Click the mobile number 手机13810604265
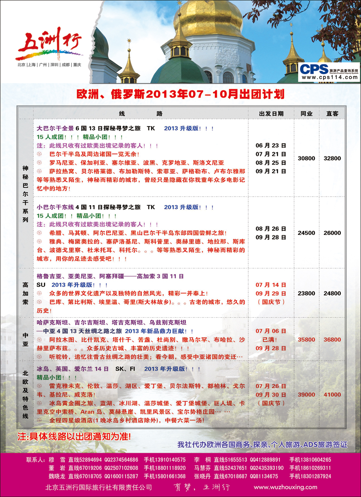Screen dimensions: 361x497 (x=310, y=459)
